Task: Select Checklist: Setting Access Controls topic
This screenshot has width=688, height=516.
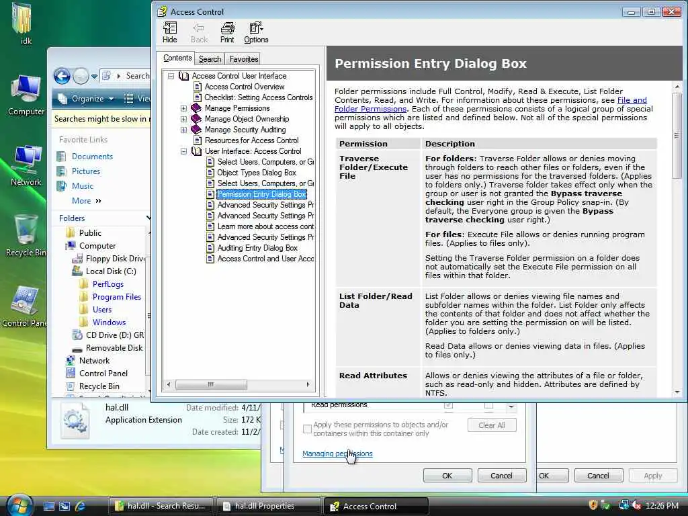Action: coord(259,97)
